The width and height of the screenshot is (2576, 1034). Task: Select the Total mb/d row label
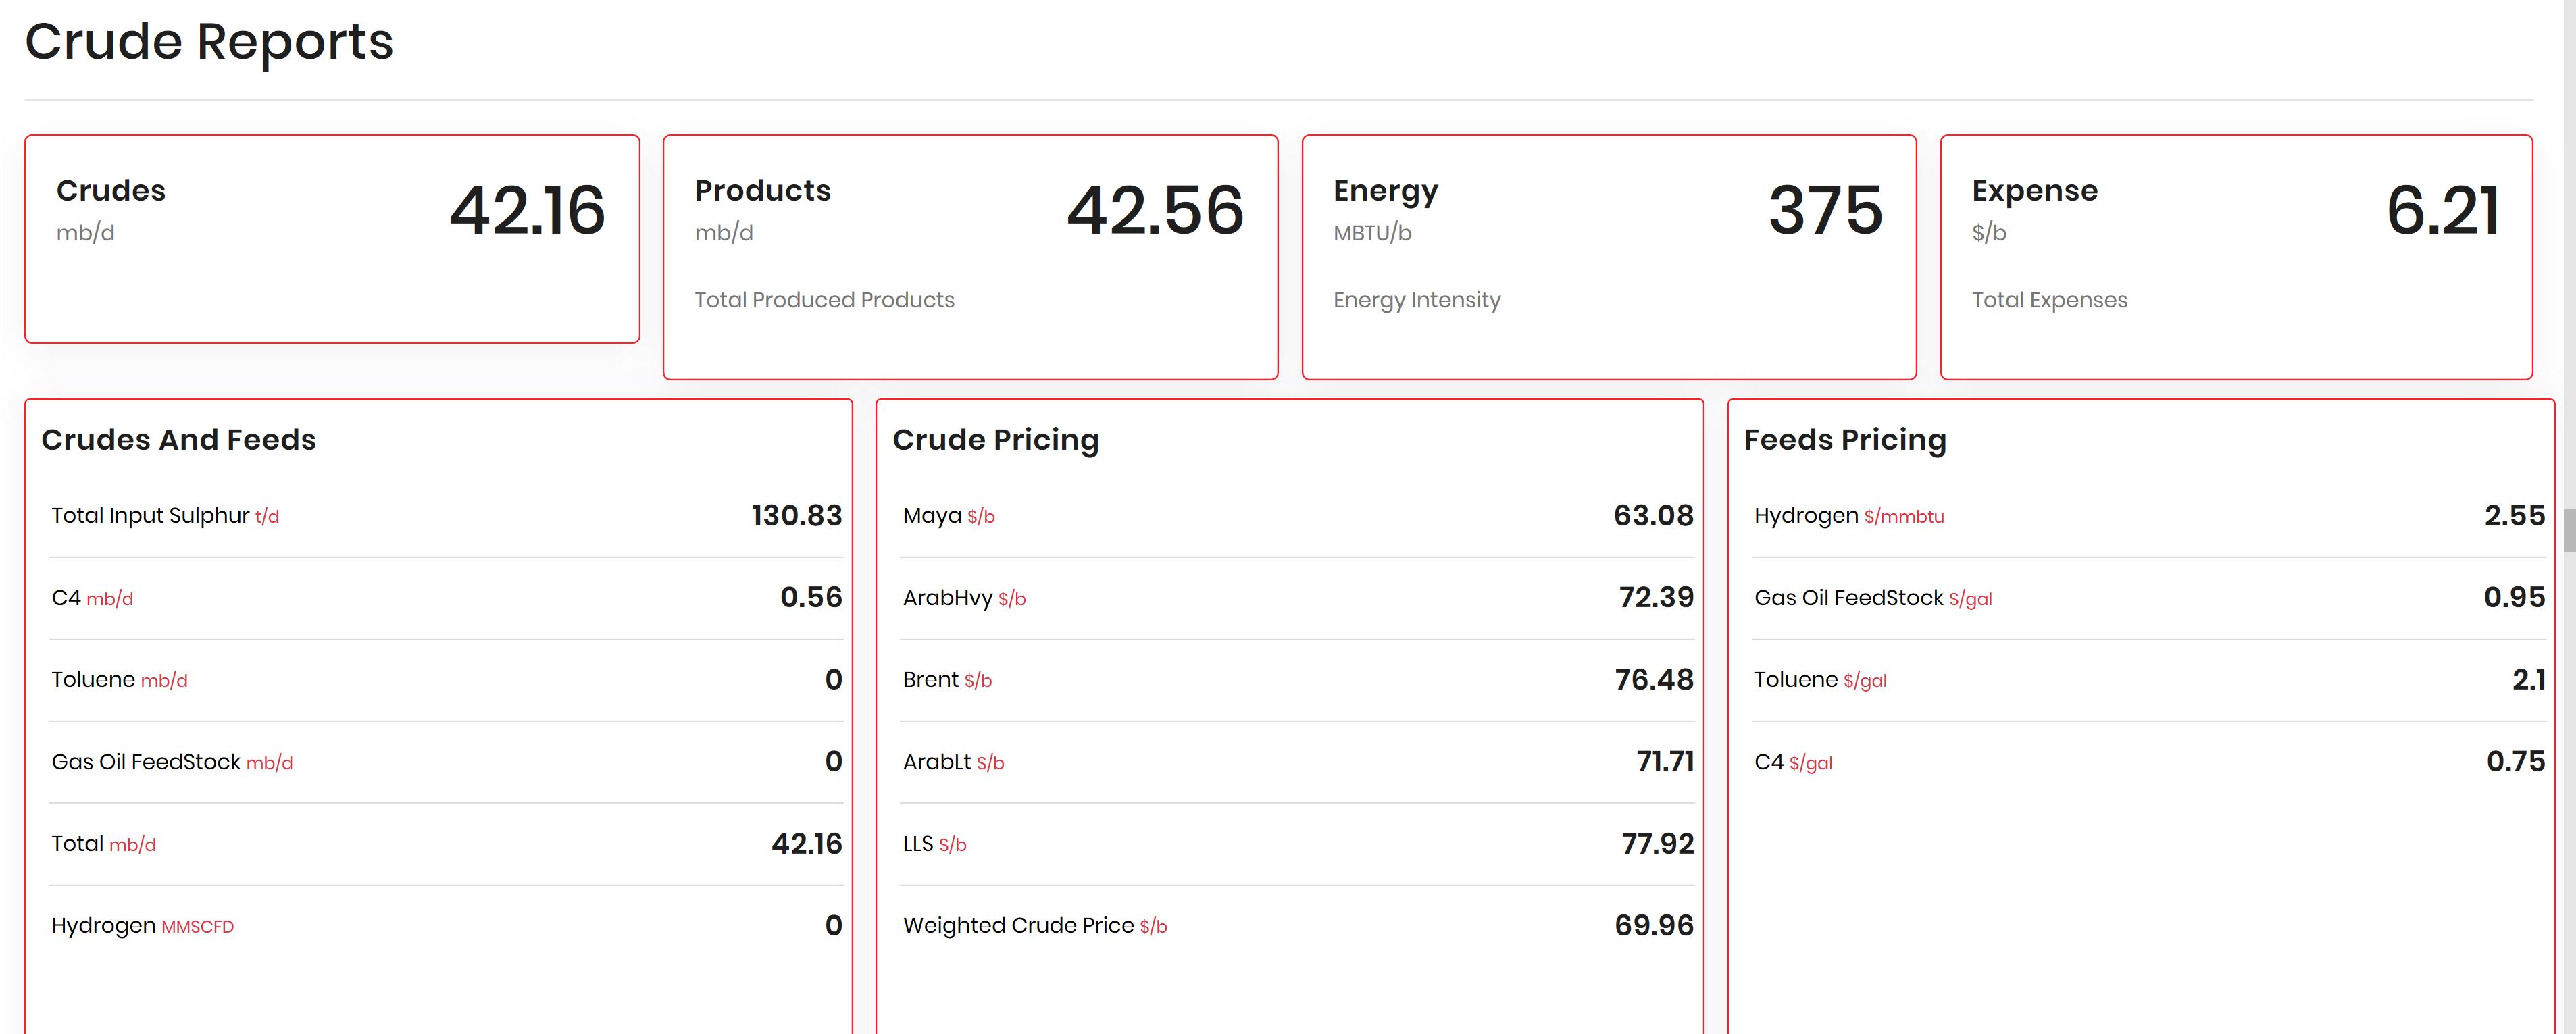pos(104,844)
